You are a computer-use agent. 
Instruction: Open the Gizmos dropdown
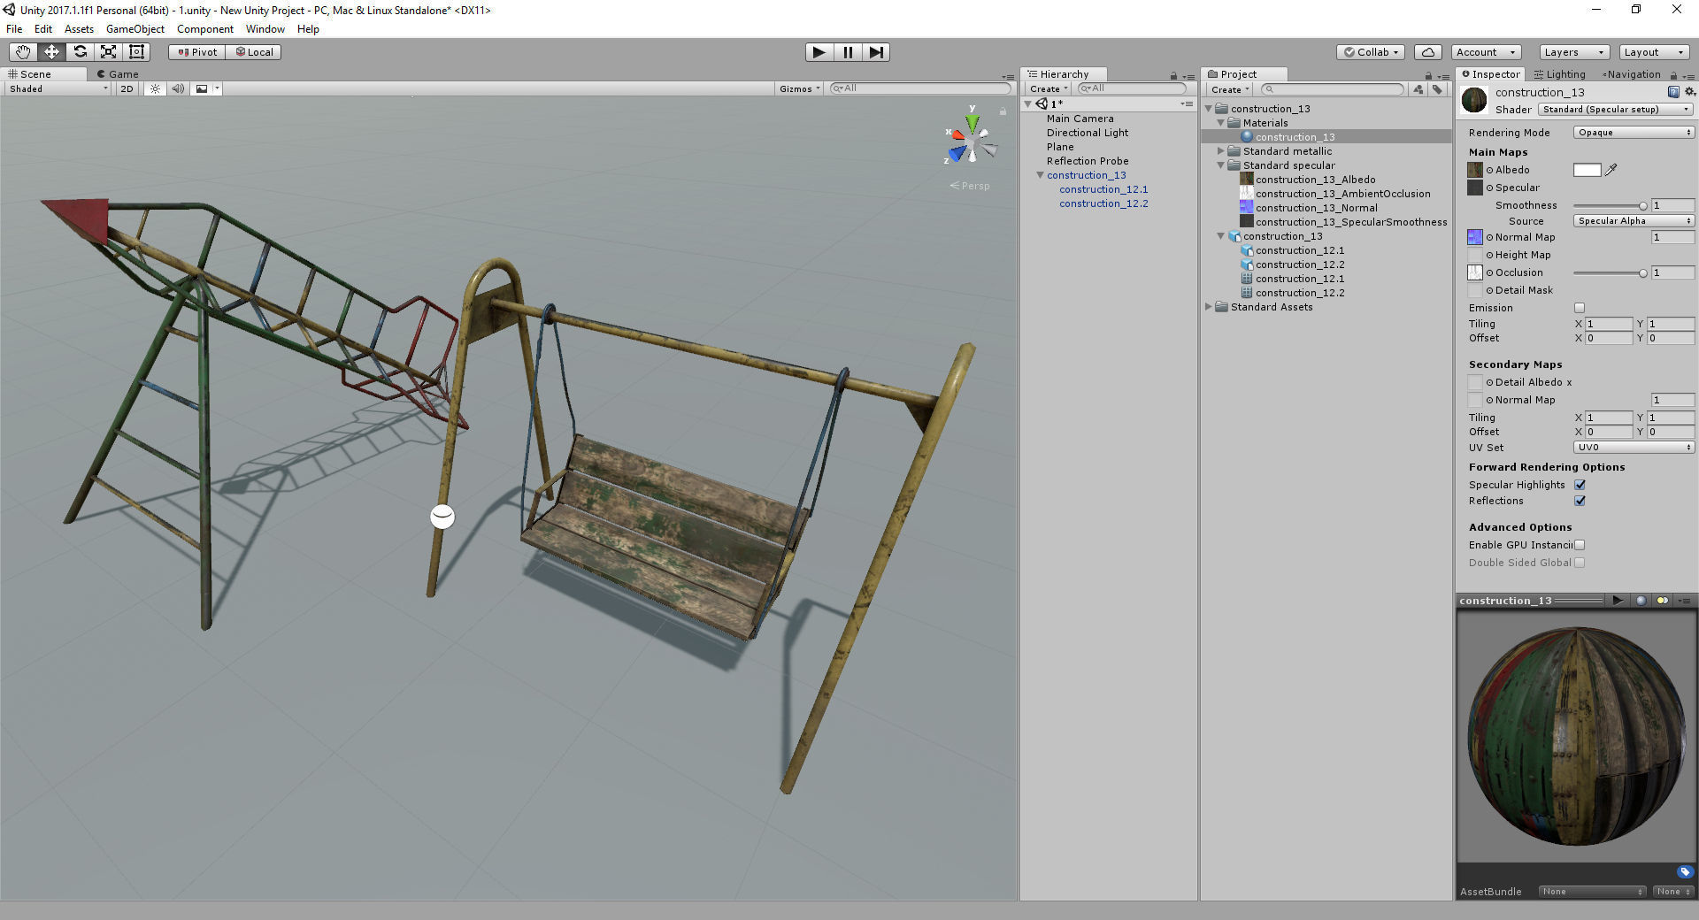[x=800, y=88]
